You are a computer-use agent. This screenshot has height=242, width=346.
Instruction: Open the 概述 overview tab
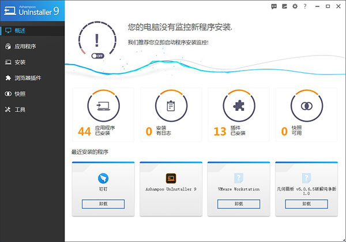click(32, 31)
